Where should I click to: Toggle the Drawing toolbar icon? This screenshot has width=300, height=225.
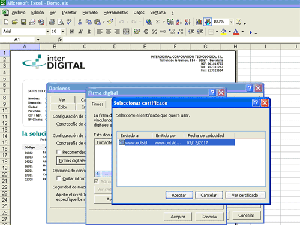[208, 22]
